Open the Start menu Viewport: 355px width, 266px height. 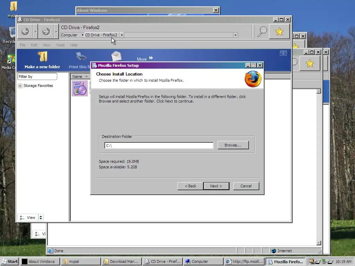(x=9, y=261)
